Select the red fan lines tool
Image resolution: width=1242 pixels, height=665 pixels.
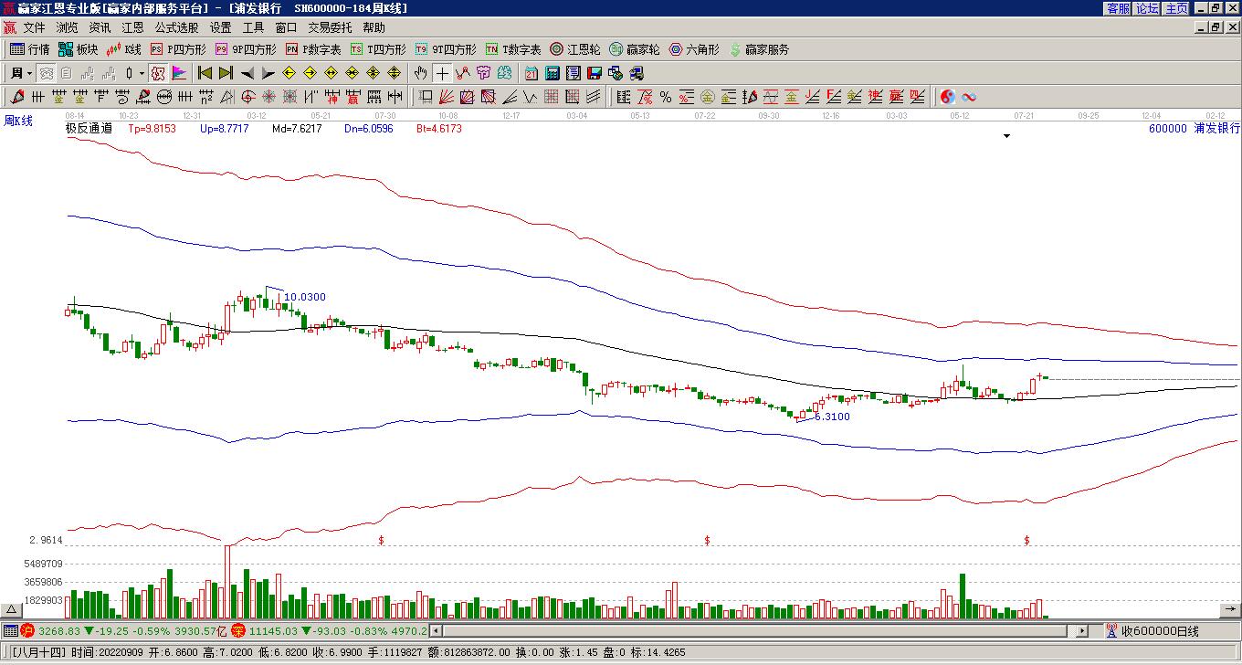[x=447, y=97]
